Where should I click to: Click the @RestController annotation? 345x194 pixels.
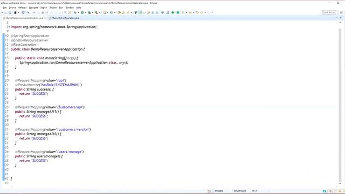pyautogui.click(x=24, y=45)
